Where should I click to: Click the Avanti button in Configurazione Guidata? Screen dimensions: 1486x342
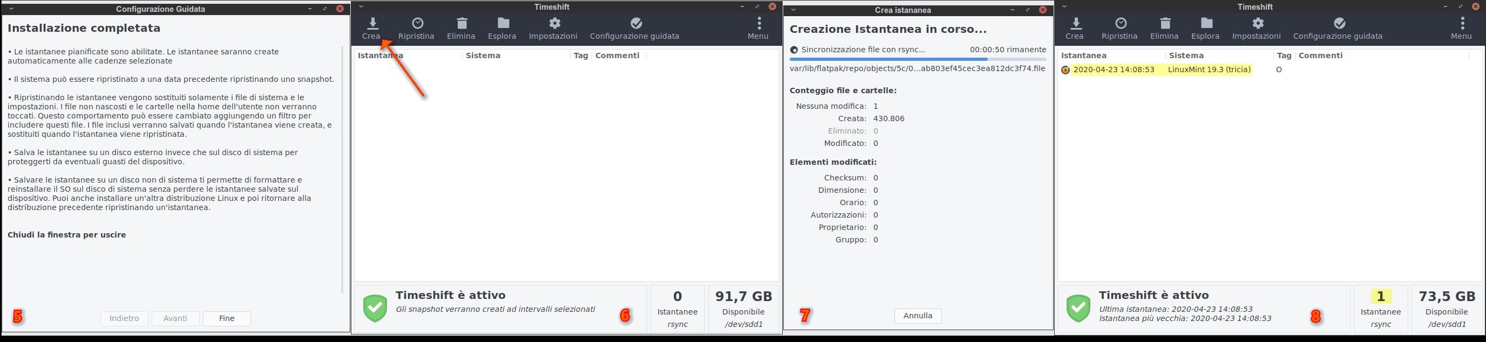(x=175, y=318)
